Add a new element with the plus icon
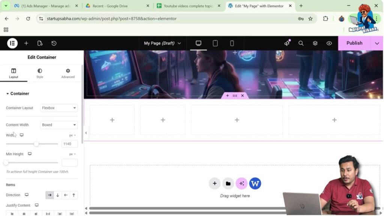The image size is (384, 216). pyautogui.click(x=26, y=43)
